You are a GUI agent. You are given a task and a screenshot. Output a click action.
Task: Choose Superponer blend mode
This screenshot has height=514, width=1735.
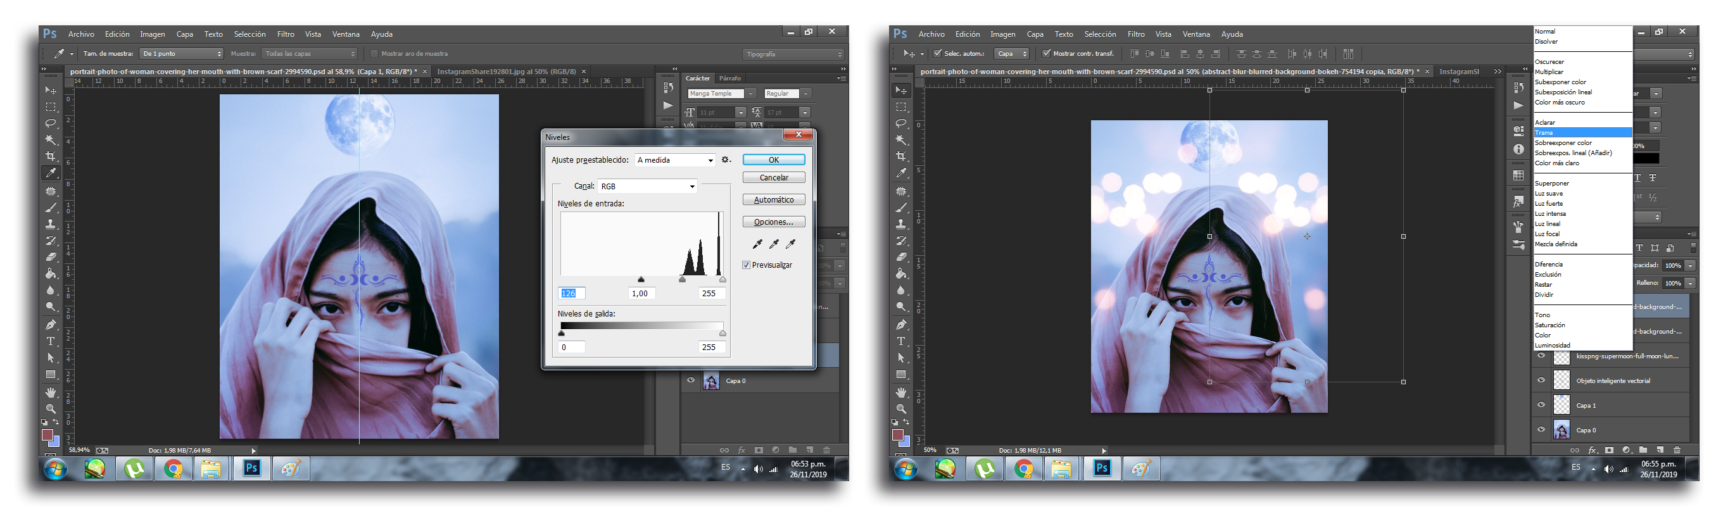[1552, 183]
